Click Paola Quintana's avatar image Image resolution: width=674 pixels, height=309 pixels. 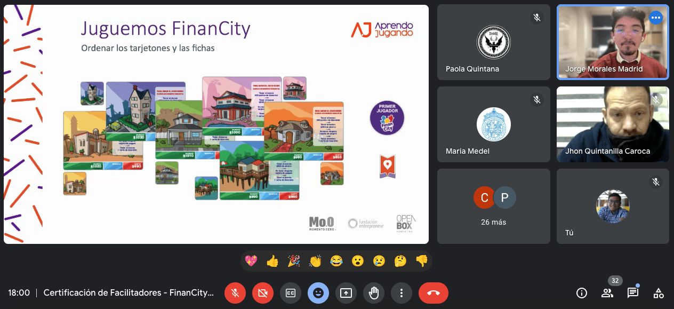494,43
